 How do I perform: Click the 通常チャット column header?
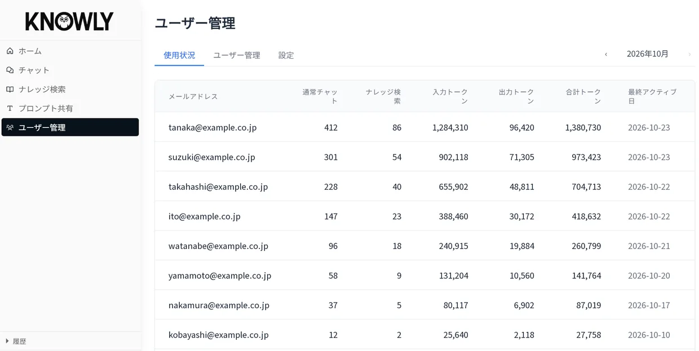click(320, 96)
